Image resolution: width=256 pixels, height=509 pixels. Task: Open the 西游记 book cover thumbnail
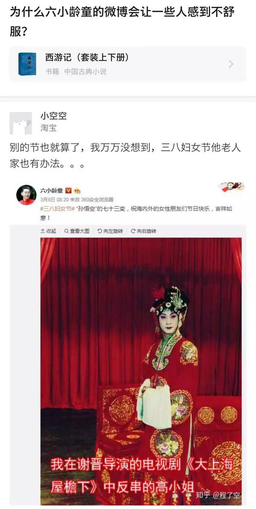[x=27, y=64]
